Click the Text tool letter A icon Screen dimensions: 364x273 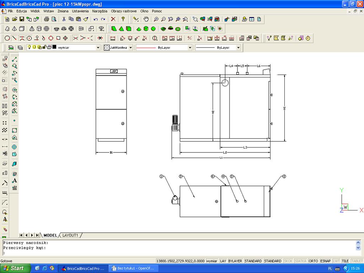pyautogui.click(x=14, y=181)
